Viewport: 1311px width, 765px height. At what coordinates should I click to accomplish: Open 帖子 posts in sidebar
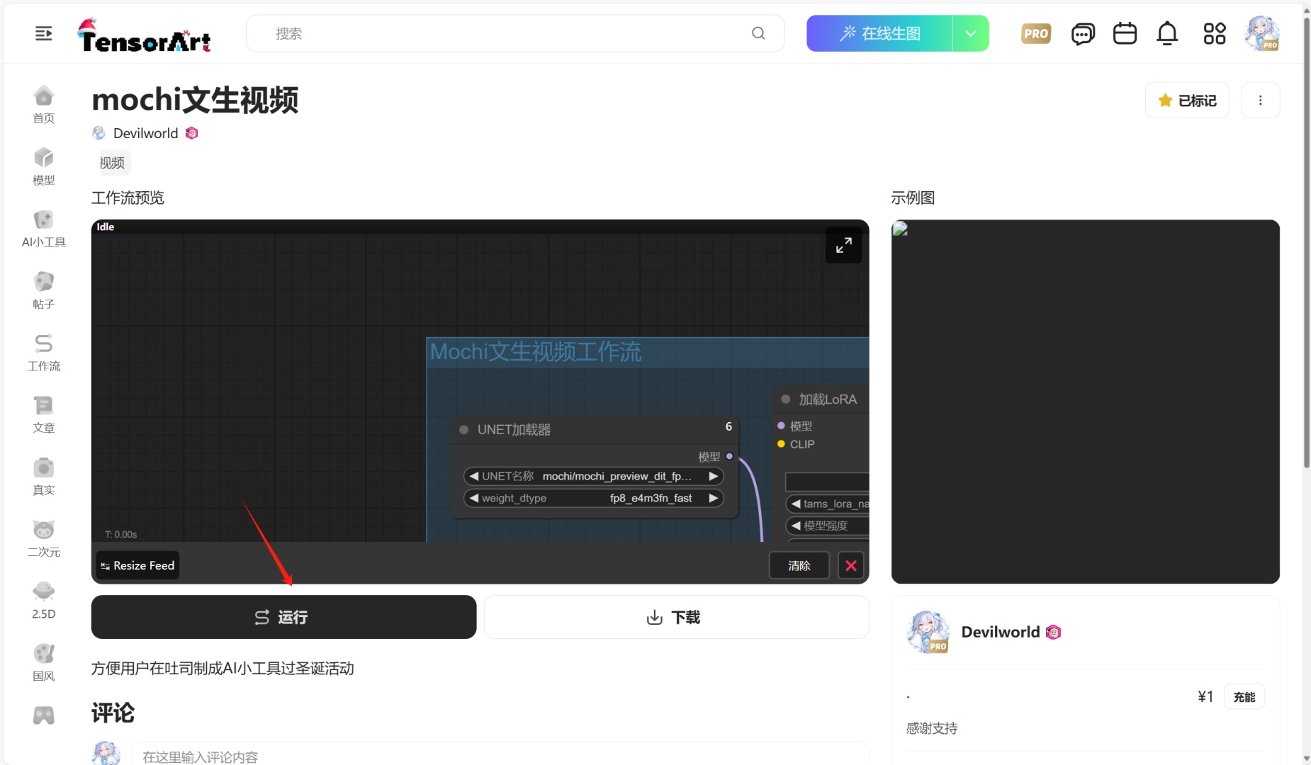[x=44, y=291]
